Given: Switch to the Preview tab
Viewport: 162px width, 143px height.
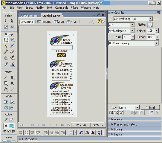Looking at the screenshot, I should click(44, 22).
